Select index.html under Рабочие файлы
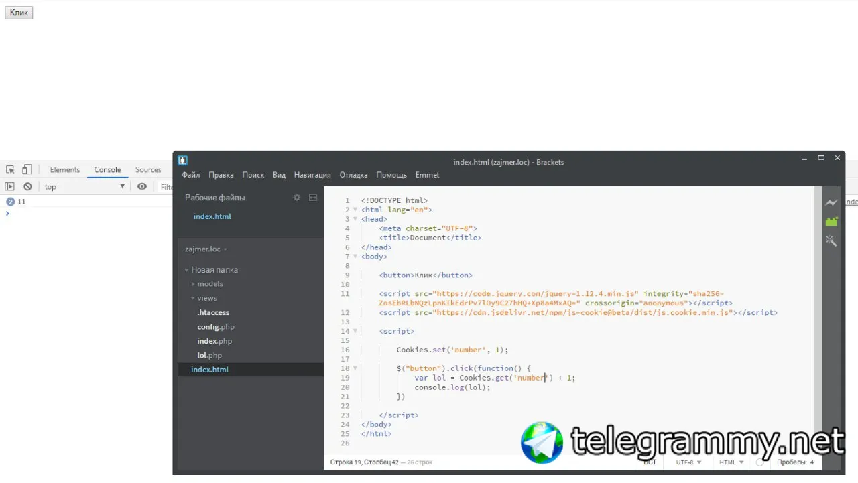This screenshot has width=858, height=483. (212, 216)
